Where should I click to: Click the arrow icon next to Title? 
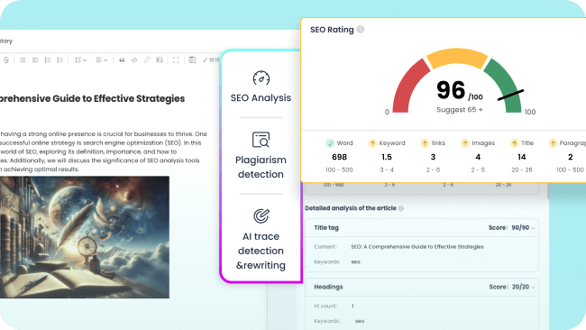514,143
